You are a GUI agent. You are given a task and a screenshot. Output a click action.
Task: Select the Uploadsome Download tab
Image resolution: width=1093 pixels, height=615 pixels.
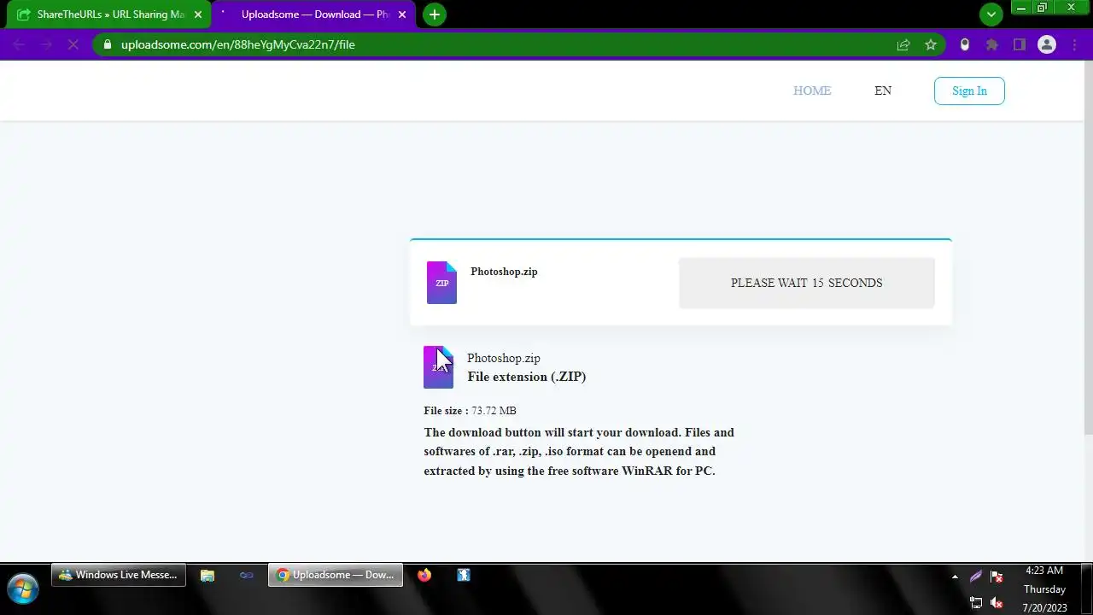[x=313, y=15]
